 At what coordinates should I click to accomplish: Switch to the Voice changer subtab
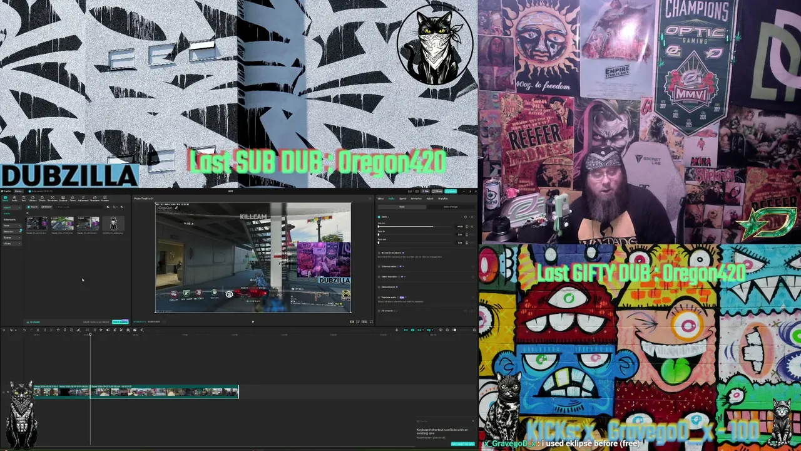click(451, 207)
